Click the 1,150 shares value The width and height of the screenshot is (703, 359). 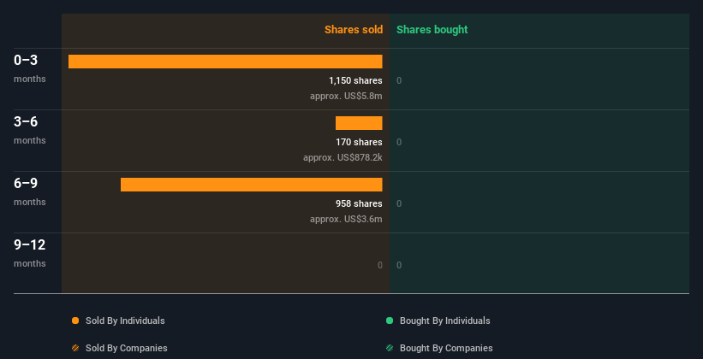click(x=355, y=80)
